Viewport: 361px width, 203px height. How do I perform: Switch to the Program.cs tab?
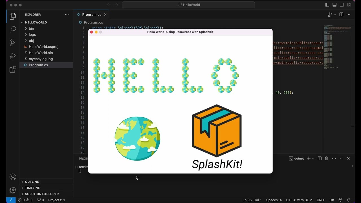click(x=91, y=14)
